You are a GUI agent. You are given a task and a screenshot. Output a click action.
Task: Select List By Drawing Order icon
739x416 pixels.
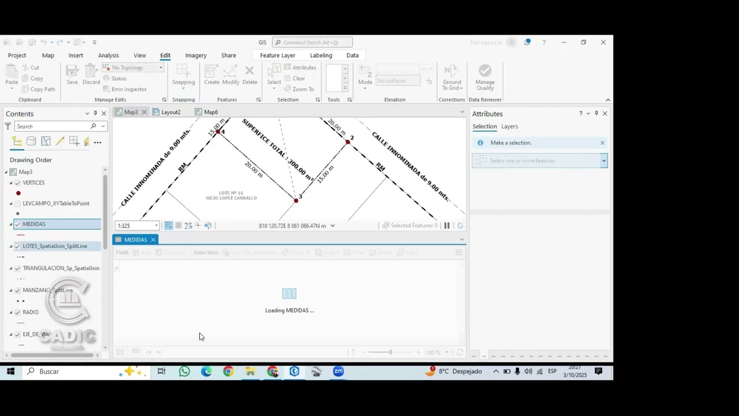[x=17, y=142]
